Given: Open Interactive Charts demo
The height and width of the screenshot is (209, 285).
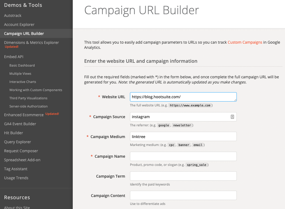Looking at the screenshot, I should coord(23,82).
